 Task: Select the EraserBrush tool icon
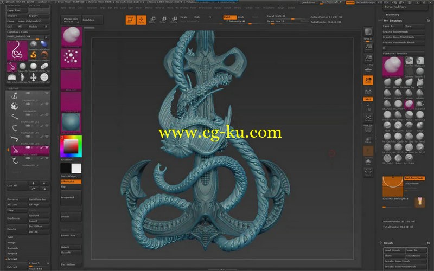(44, 55)
